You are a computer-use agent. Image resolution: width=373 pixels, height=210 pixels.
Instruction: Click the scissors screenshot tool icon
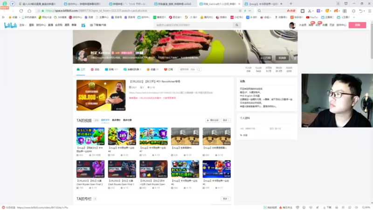310,11
